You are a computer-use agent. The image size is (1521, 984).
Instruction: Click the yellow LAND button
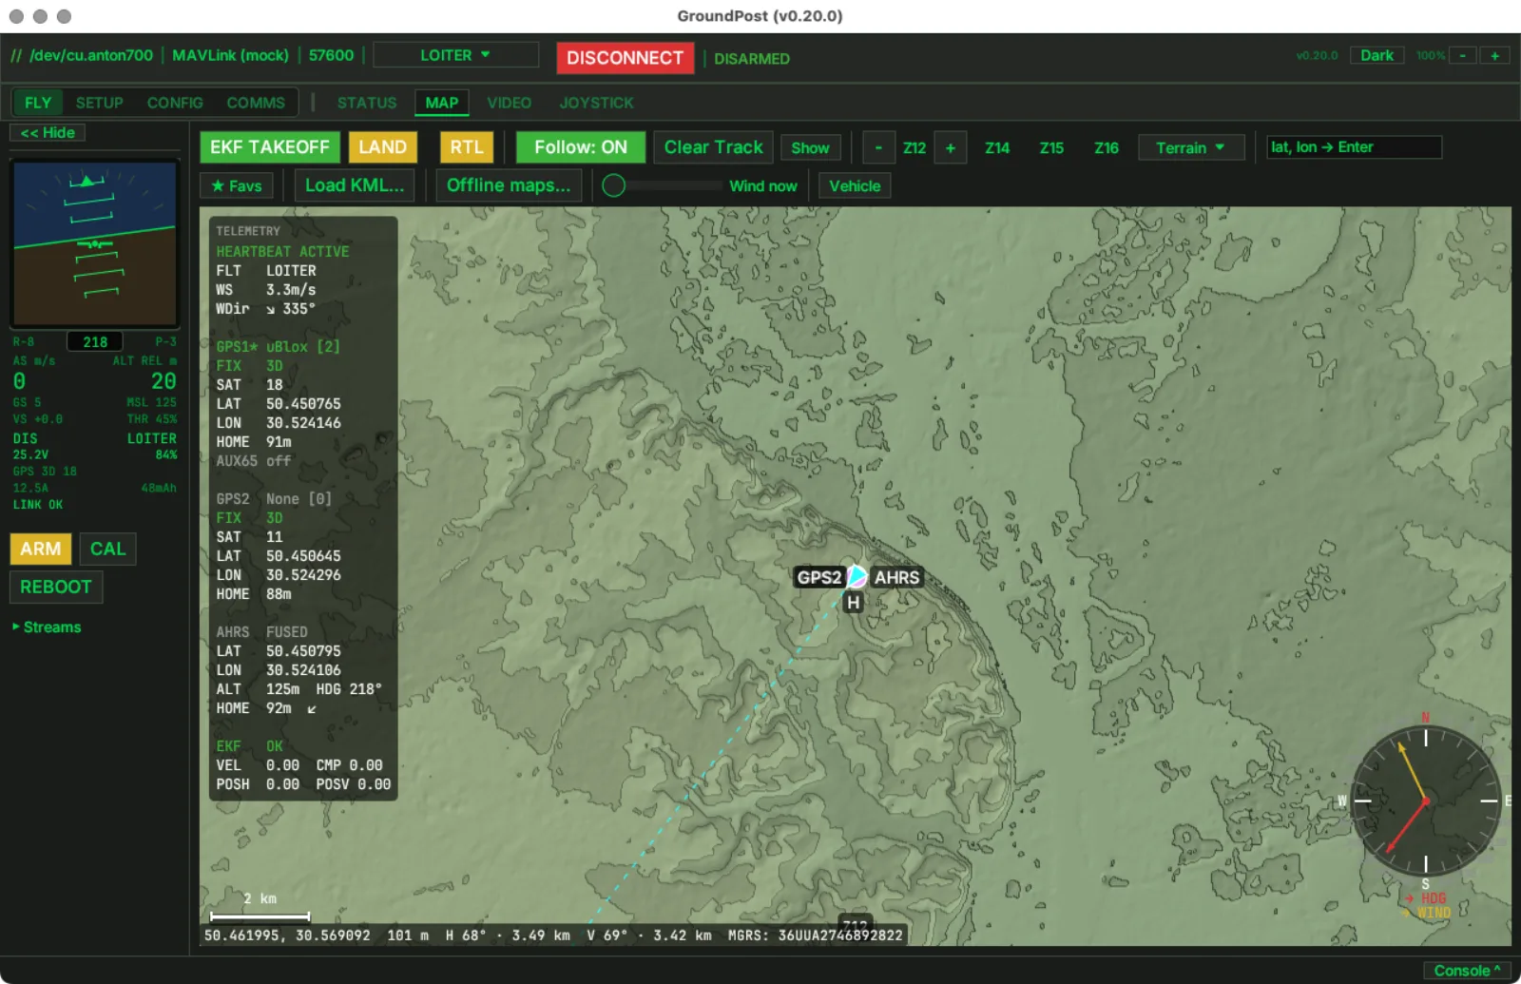click(383, 147)
